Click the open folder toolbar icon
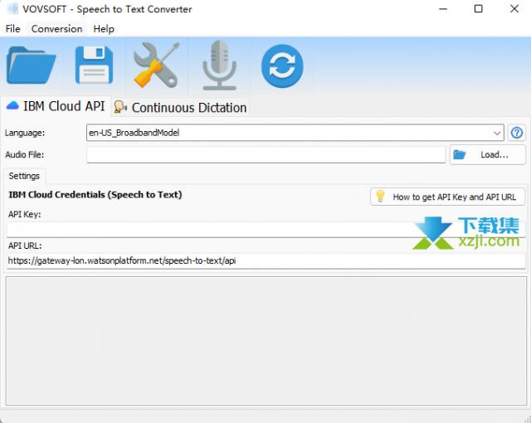 point(32,66)
